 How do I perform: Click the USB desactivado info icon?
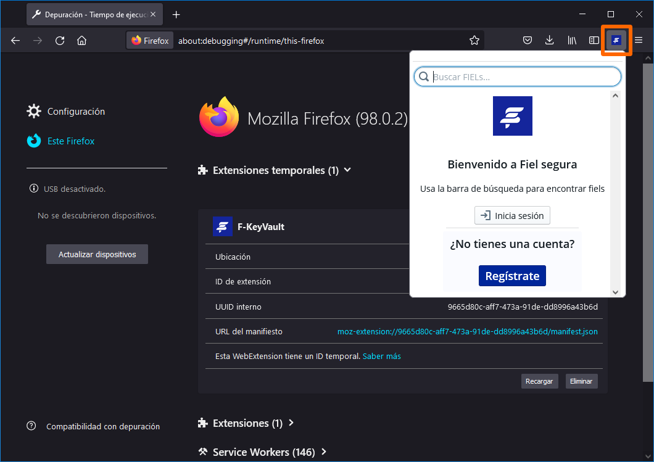[x=34, y=189]
